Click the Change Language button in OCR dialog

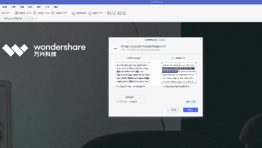[130, 97]
